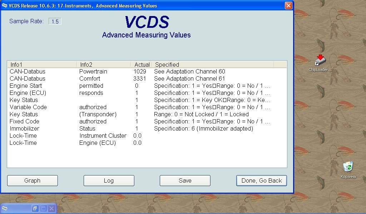Click VCDS title bar app icon
Viewport: 366px width, 214px height.
[x=4, y=6]
